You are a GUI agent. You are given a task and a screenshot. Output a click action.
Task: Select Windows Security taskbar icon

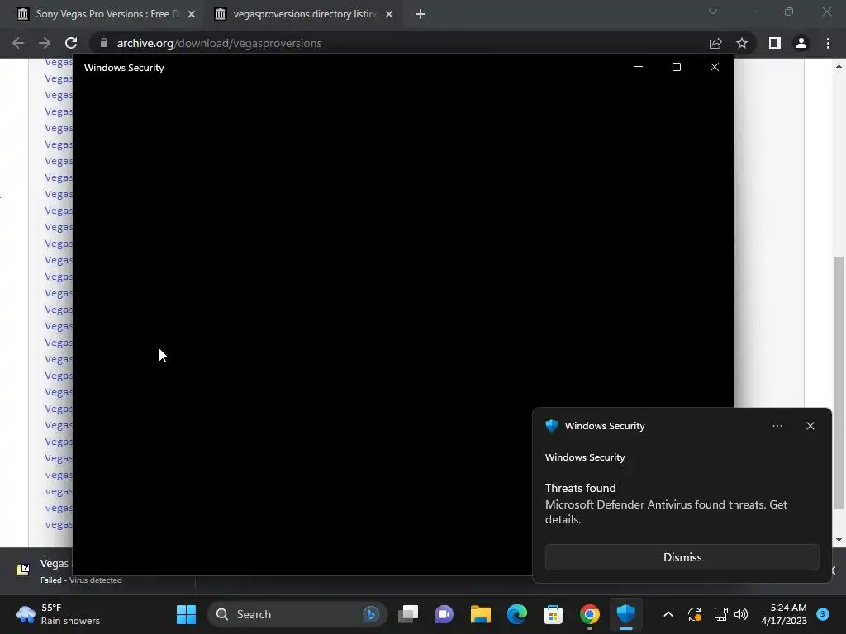click(626, 614)
